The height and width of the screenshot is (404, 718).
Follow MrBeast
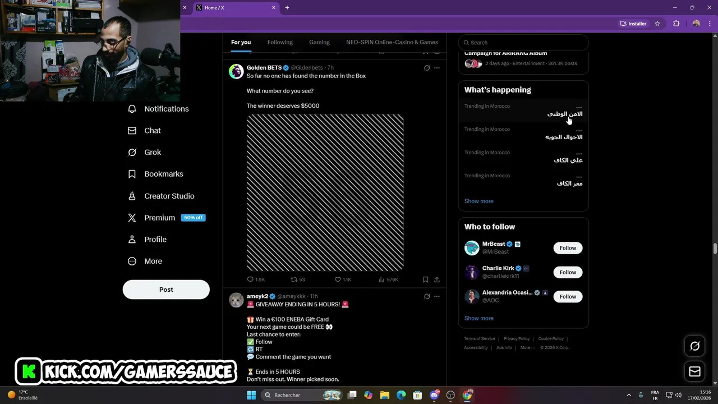coord(568,248)
